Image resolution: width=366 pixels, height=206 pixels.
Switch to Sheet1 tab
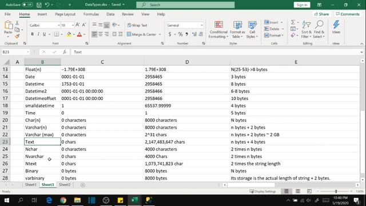tap(30, 185)
